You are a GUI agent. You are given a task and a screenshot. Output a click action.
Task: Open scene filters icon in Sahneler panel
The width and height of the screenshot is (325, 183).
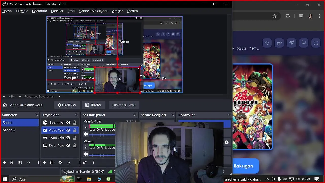[x=20, y=162]
